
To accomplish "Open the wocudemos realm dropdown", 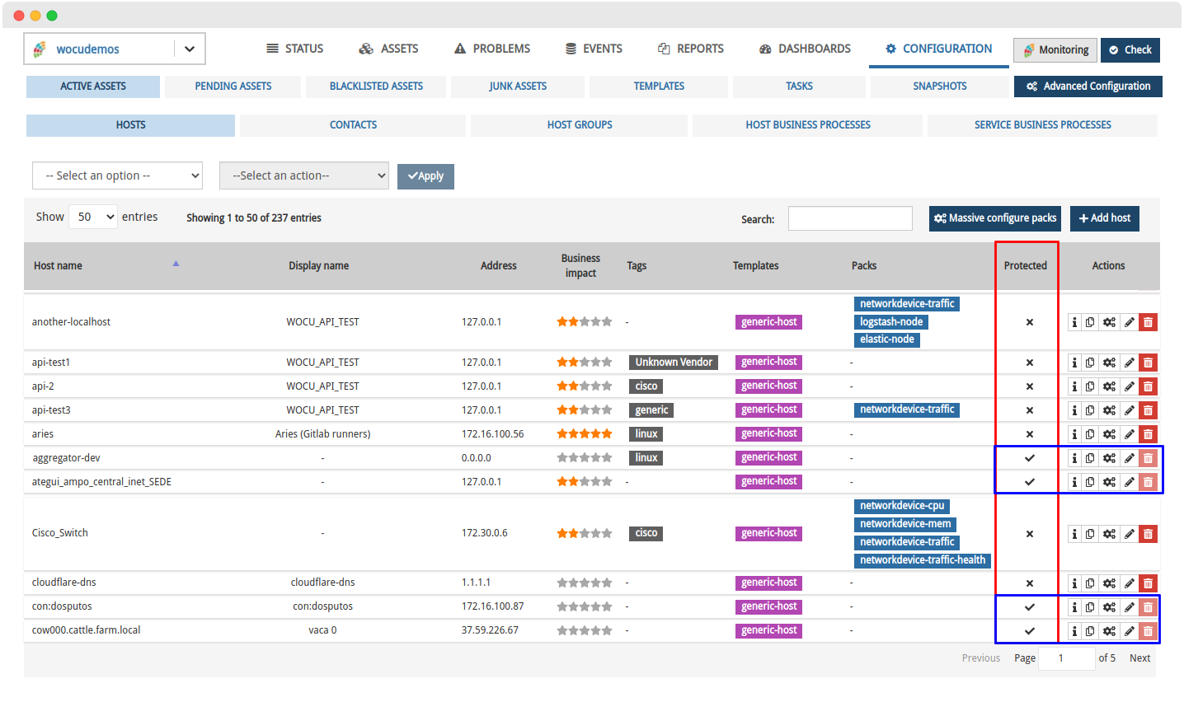I will (115, 49).
